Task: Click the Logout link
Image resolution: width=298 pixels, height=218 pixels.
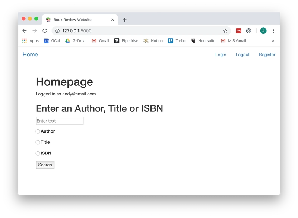Action: tap(242, 55)
